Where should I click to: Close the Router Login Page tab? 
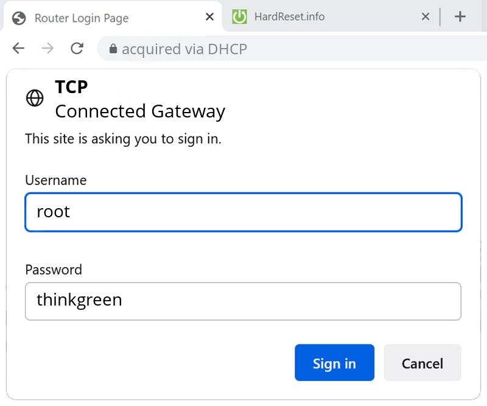(209, 17)
